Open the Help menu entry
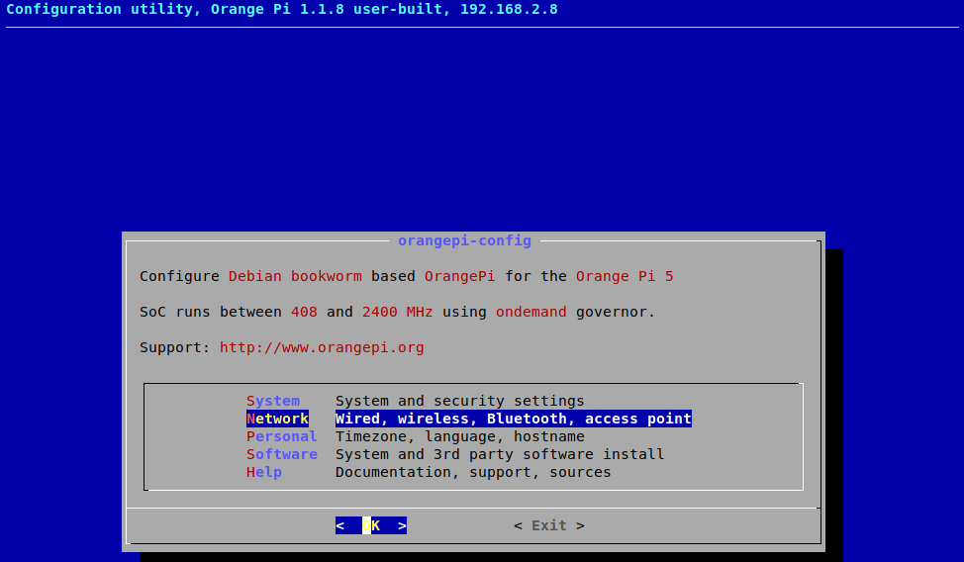The width and height of the screenshot is (964, 562). pos(263,472)
